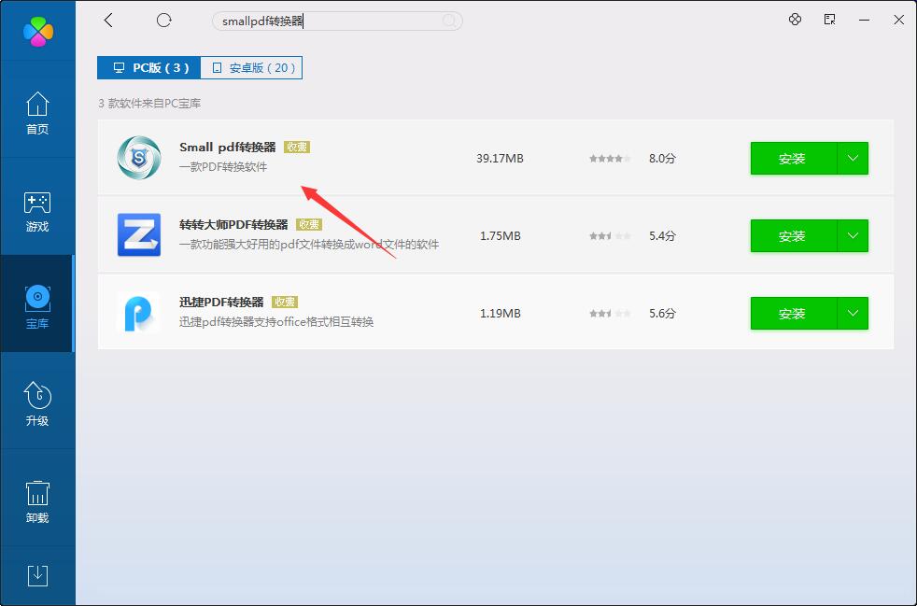917x606 pixels.
Task: Click the 1.19MB size text
Action: [x=500, y=314]
